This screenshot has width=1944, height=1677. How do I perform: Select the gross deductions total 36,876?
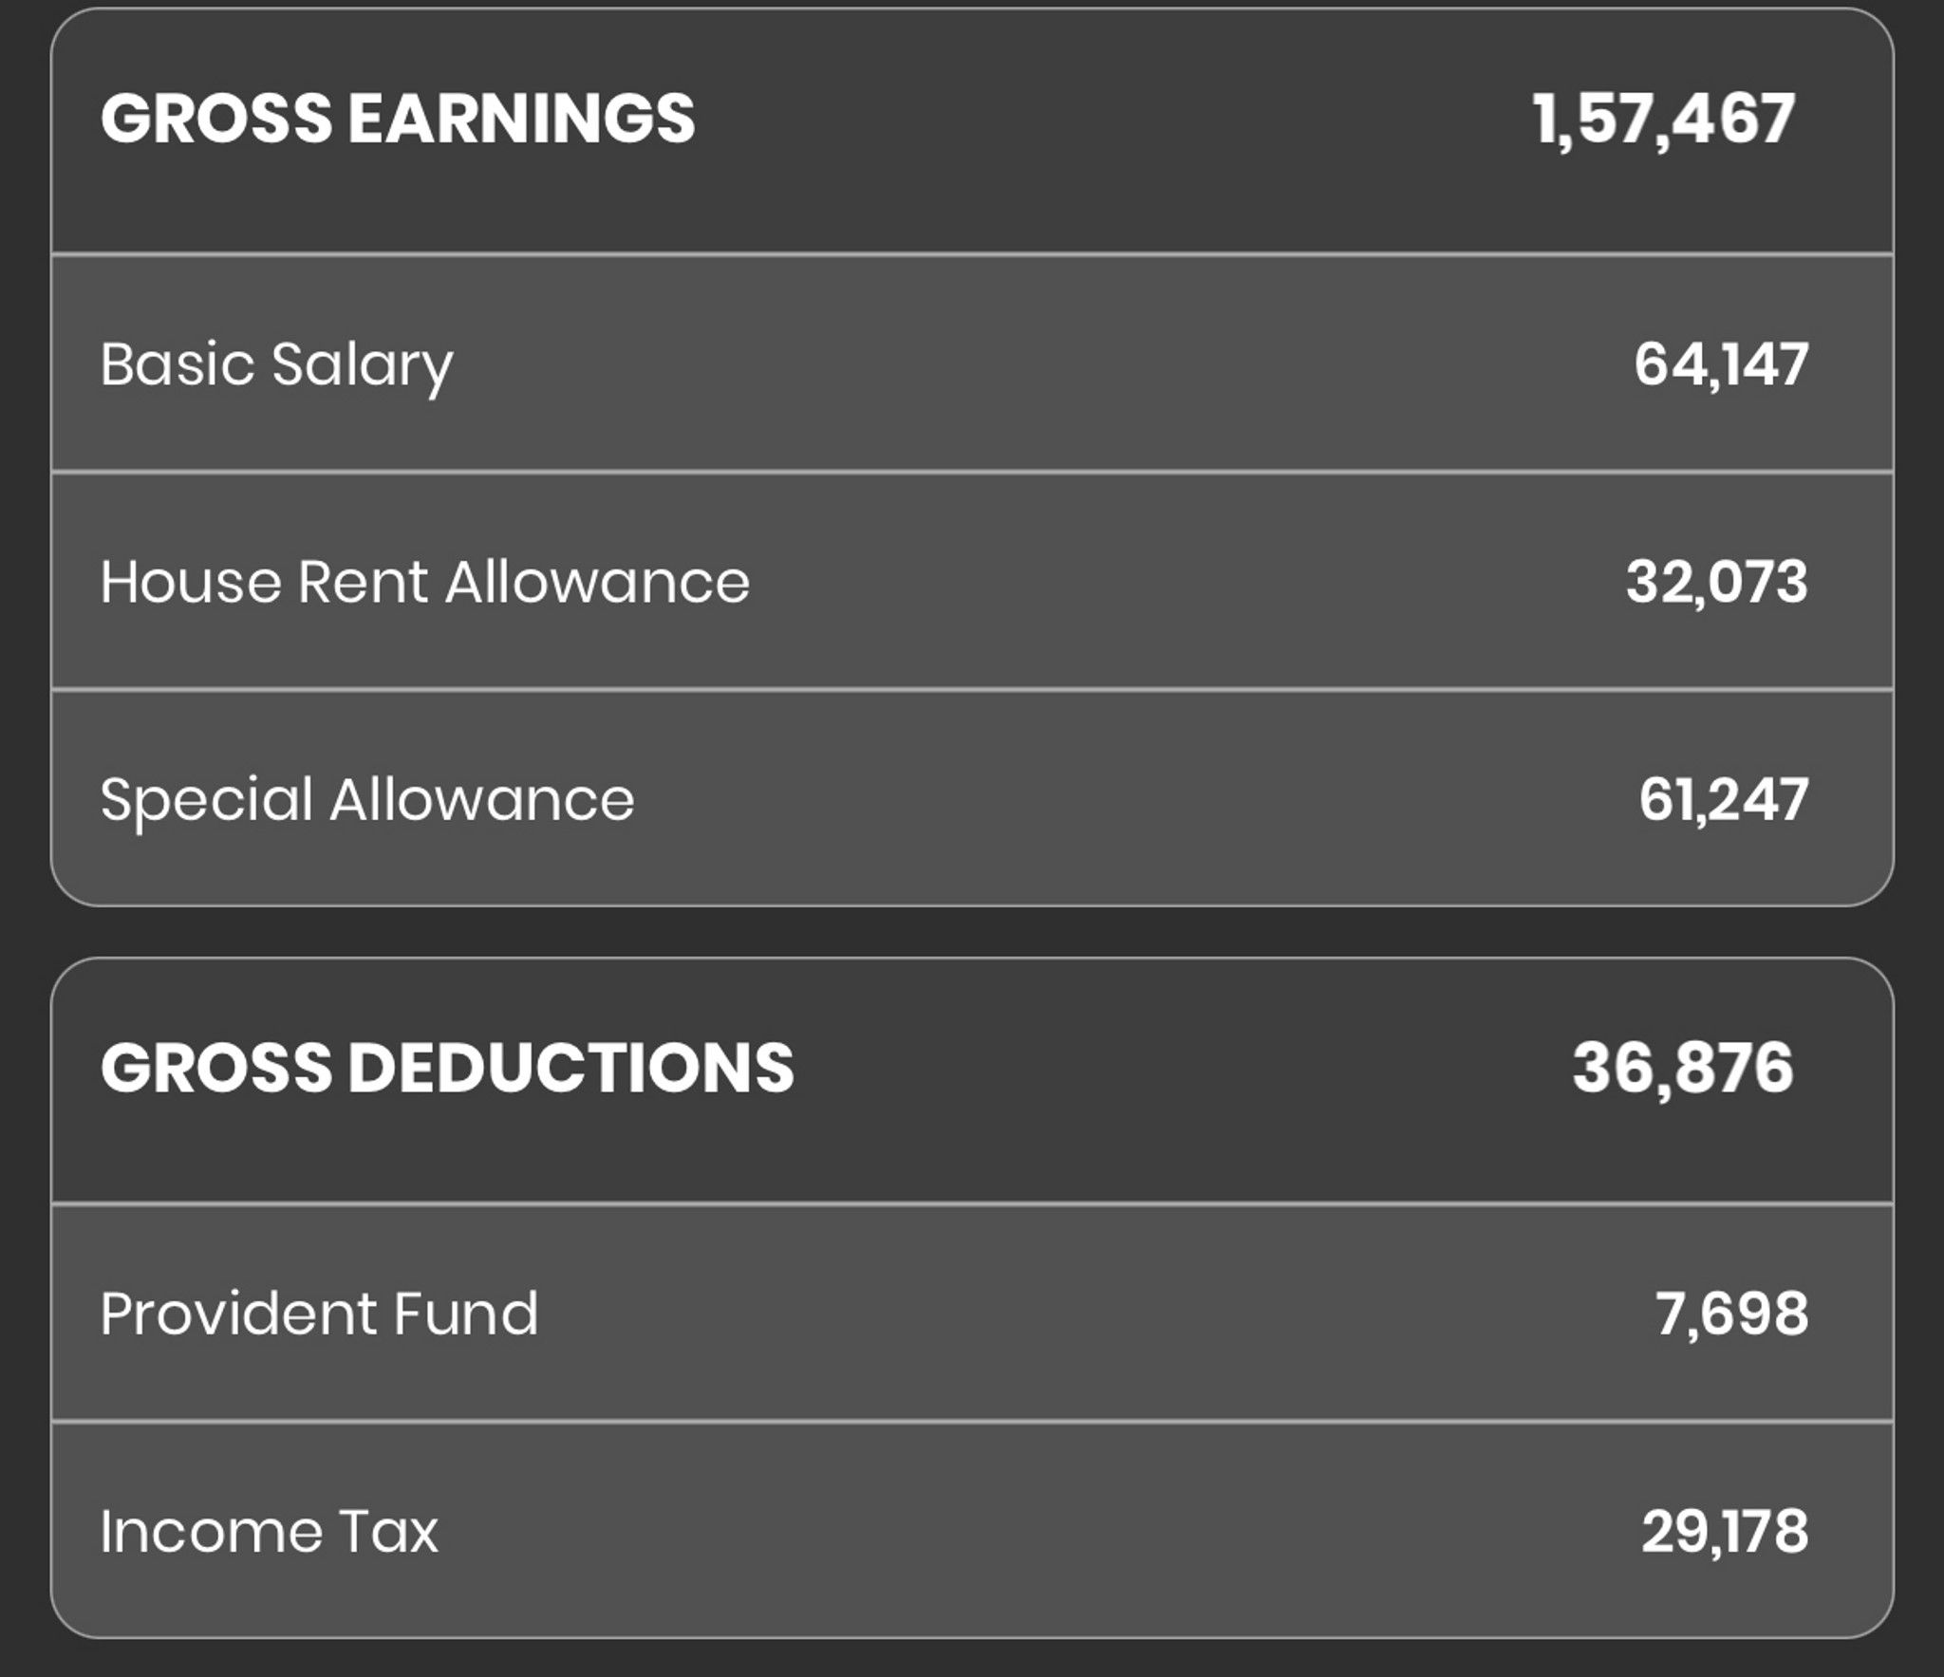click(1683, 1069)
